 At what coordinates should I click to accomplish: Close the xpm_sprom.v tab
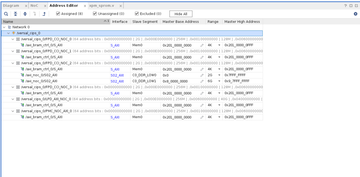tap(121, 6)
